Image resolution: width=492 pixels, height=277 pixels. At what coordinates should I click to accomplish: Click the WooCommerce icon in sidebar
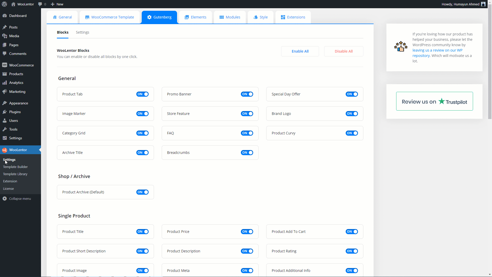(5, 65)
